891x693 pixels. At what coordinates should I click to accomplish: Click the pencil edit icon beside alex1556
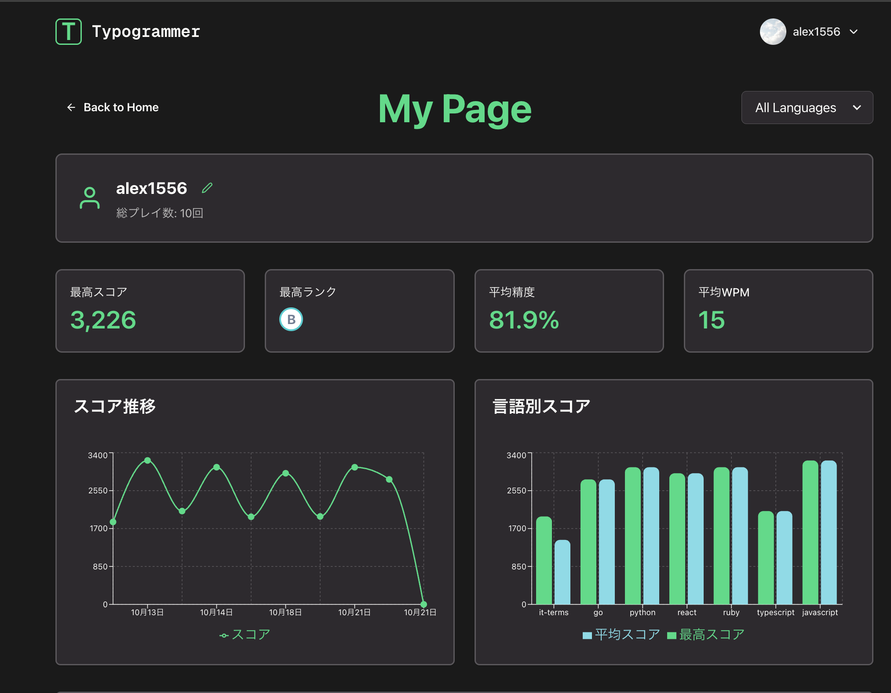[x=207, y=188]
